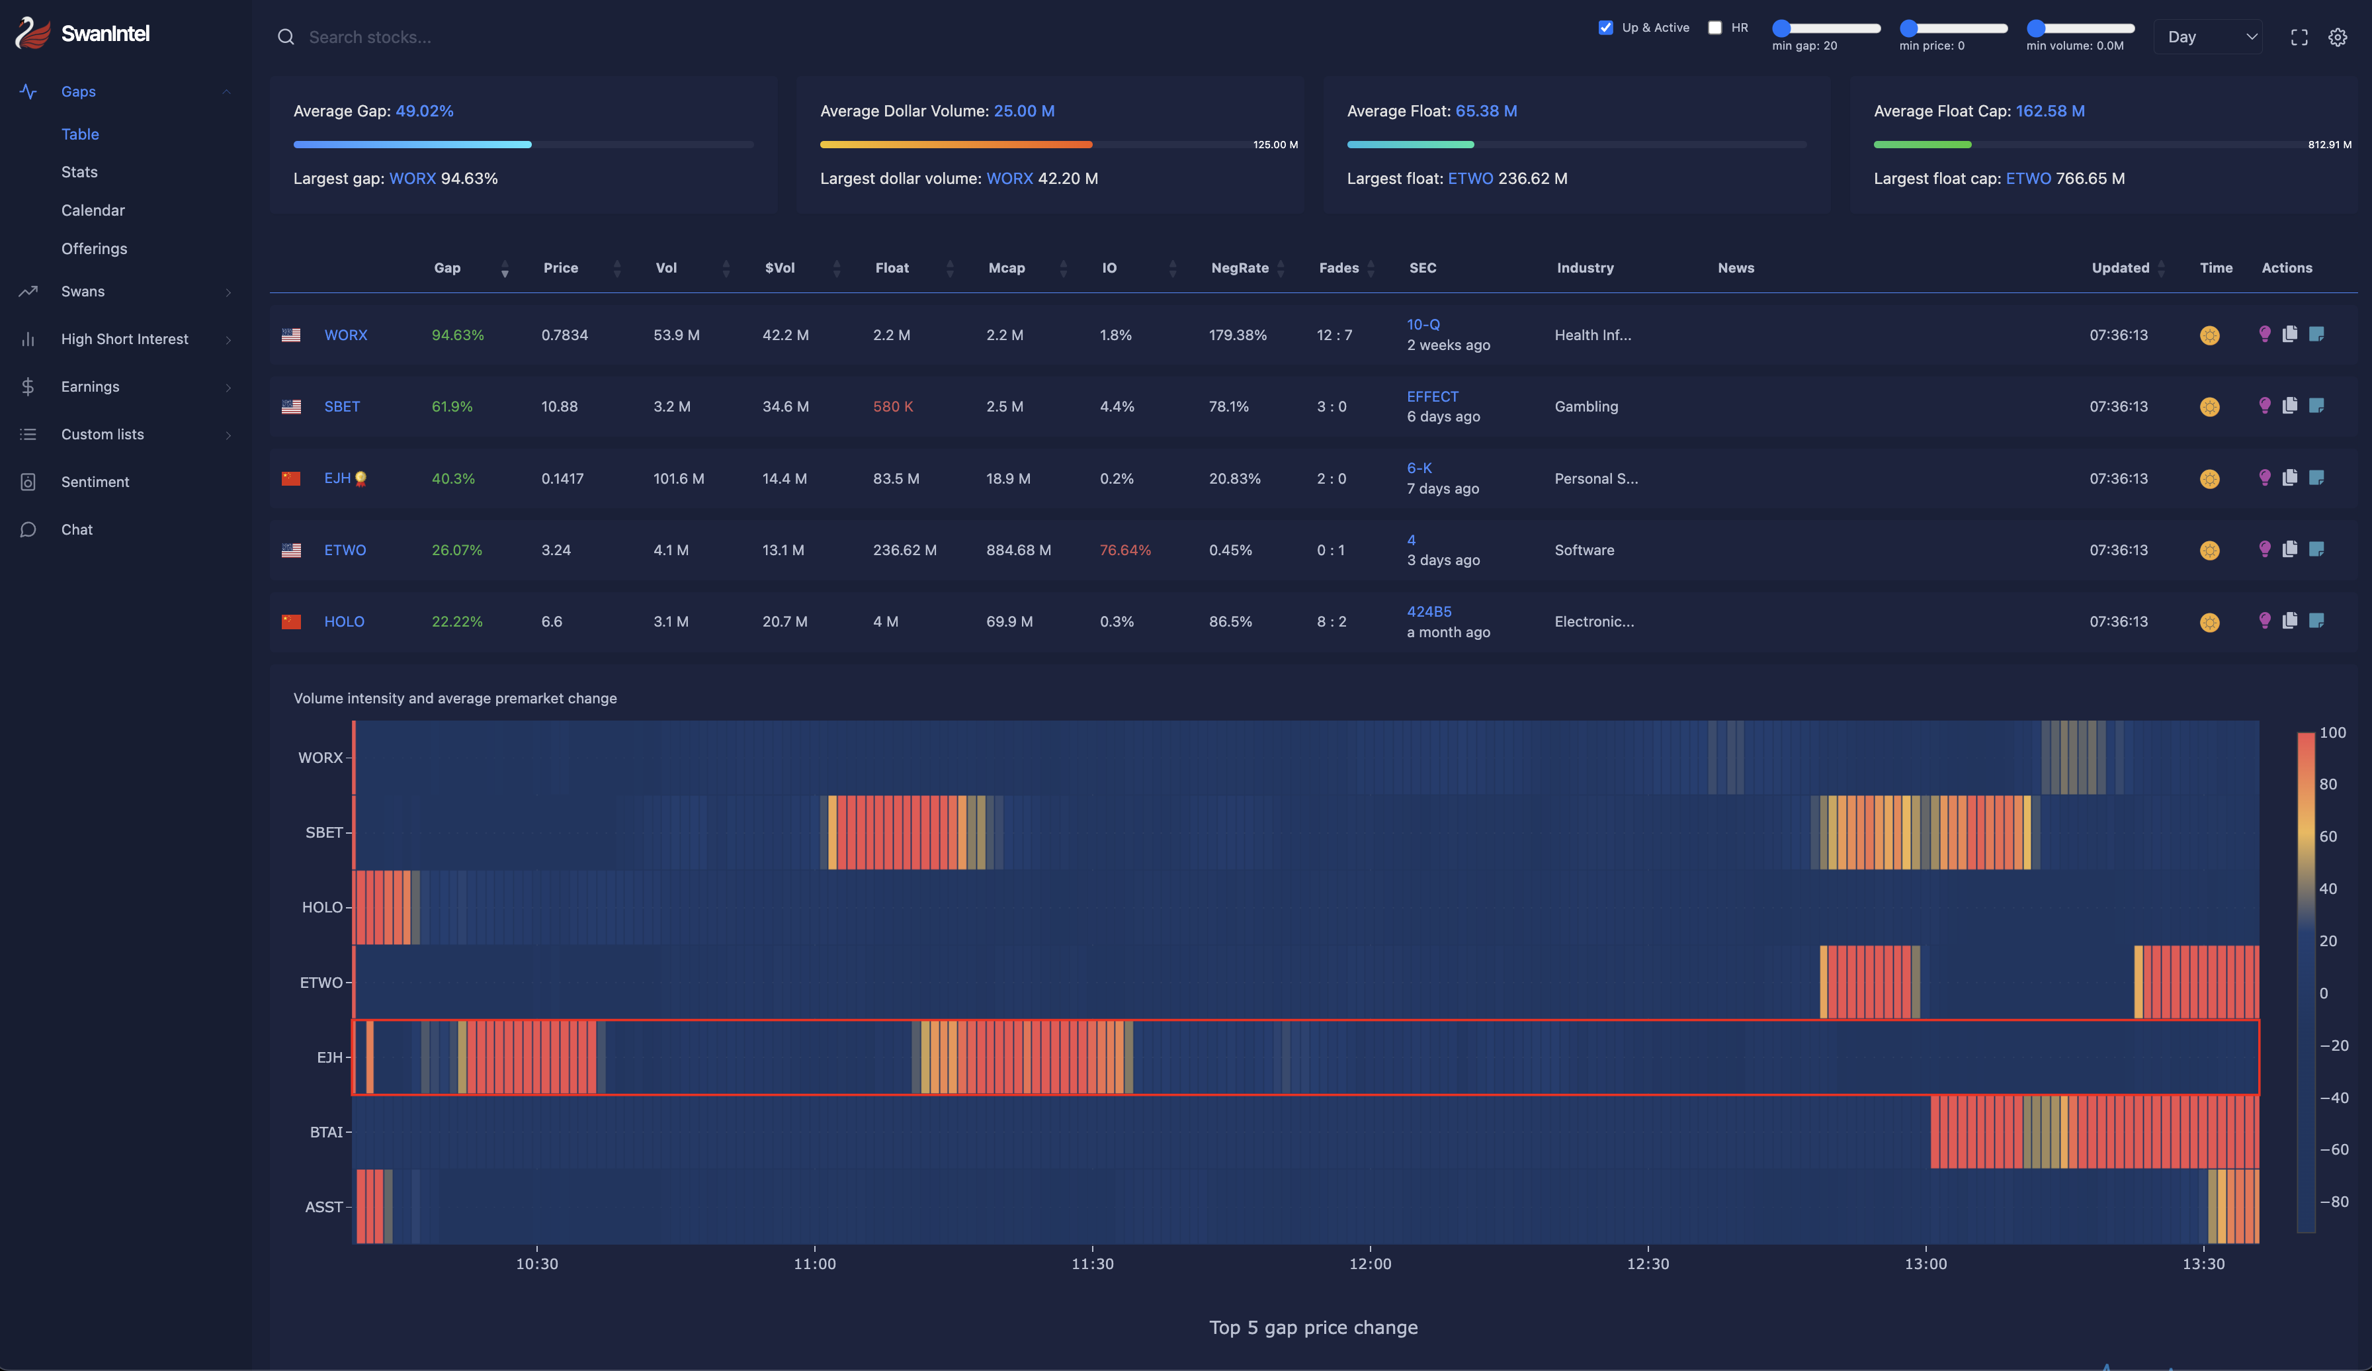Open the sticky note icon for SBET
The image size is (2372, 1371).
click(x=2316, y=406)
